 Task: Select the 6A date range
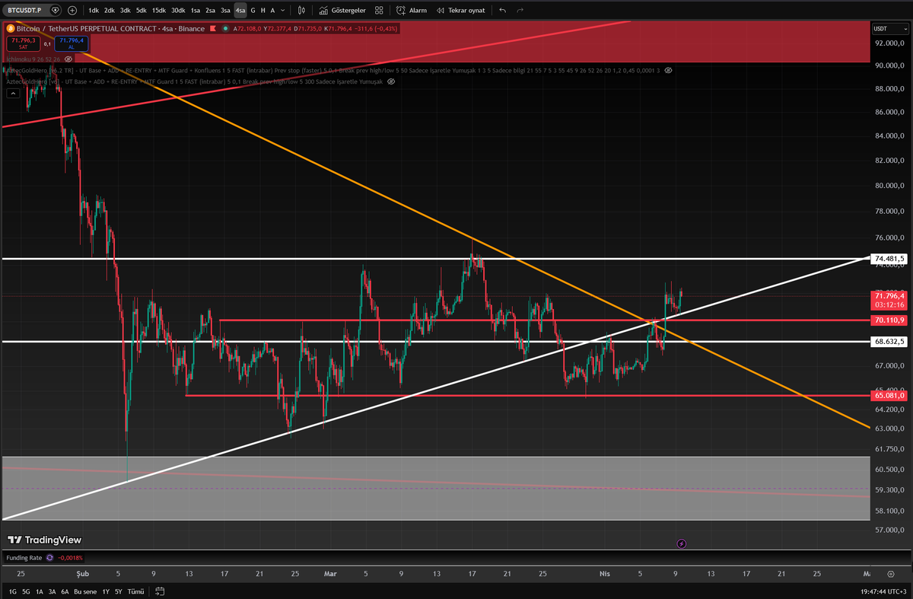[x=65, y=591]
